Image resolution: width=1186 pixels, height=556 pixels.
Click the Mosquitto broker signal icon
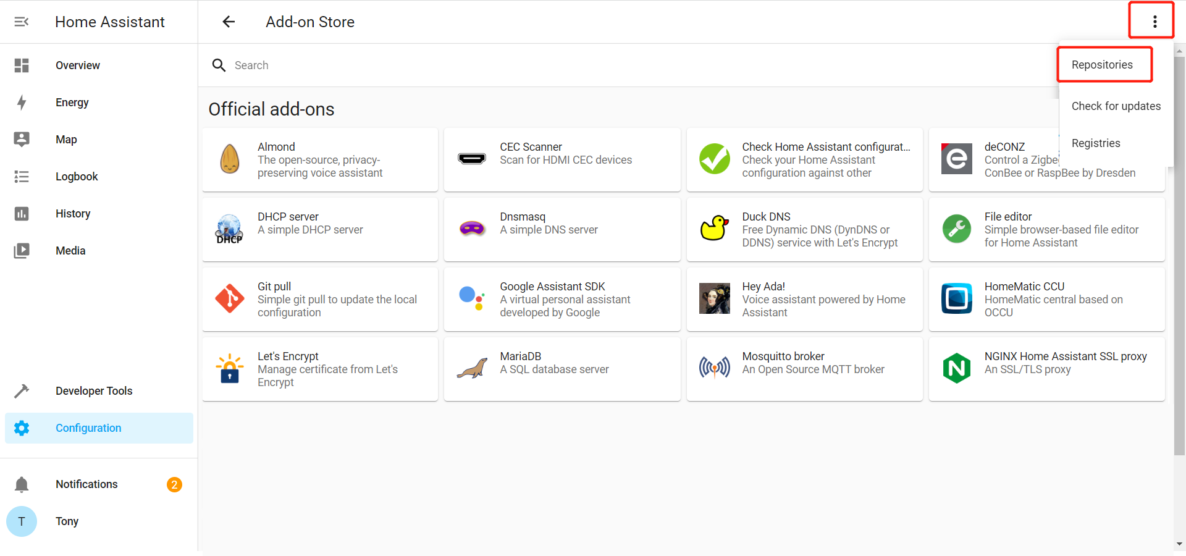(x=715, y=368)
